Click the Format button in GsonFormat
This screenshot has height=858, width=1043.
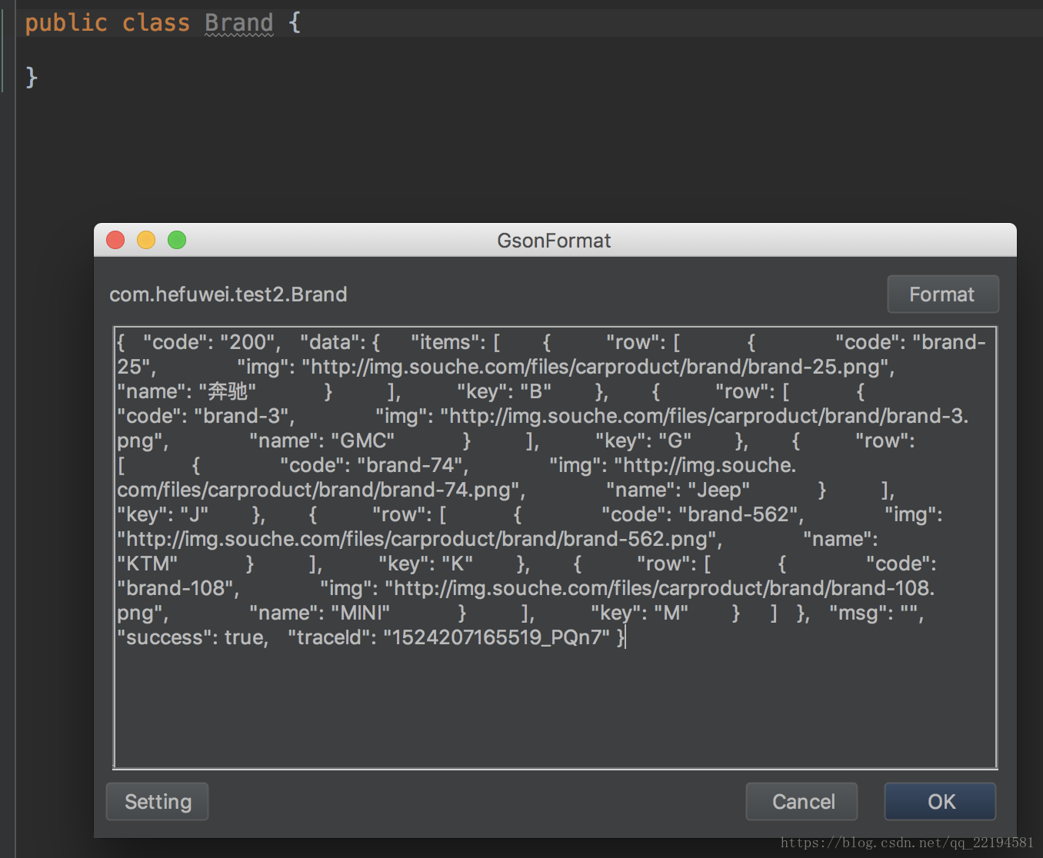[943, 294]
